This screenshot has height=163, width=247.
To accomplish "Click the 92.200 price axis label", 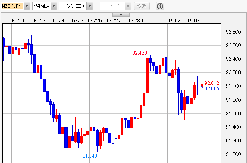I will (233, 72).
